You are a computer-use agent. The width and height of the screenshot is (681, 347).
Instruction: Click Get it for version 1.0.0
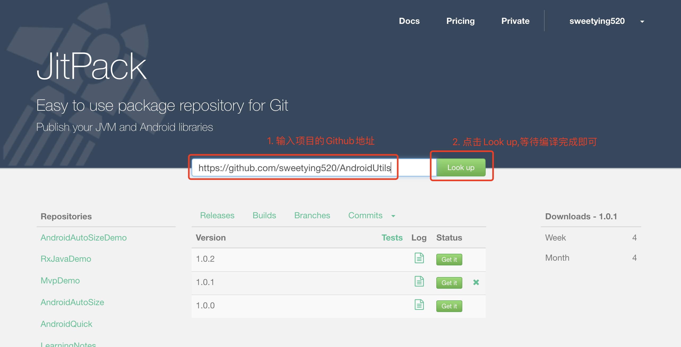449,306
